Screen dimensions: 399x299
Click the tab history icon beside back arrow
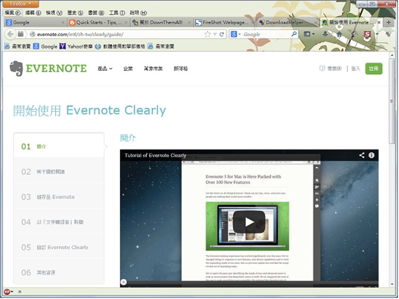click(x=21, y=34)
